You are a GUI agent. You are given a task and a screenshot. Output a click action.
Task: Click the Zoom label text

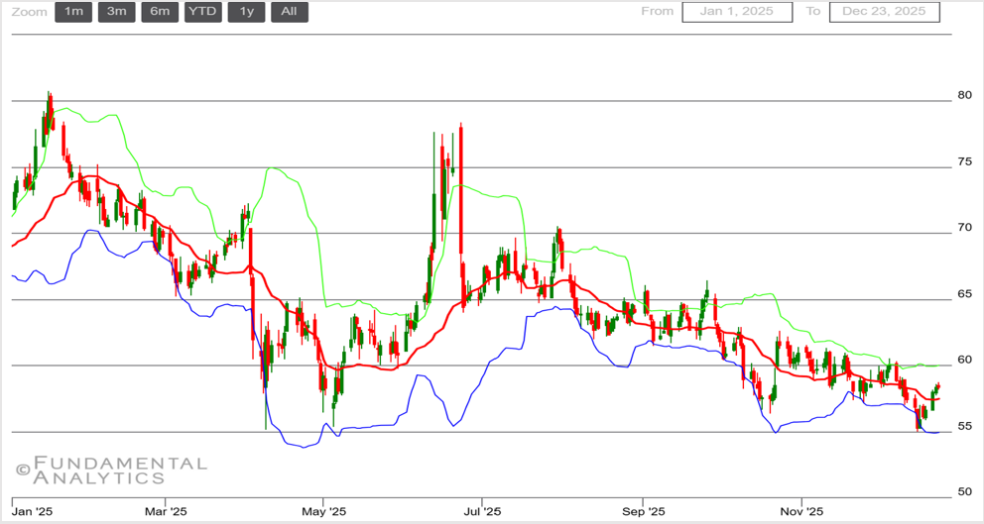(29, 12)
